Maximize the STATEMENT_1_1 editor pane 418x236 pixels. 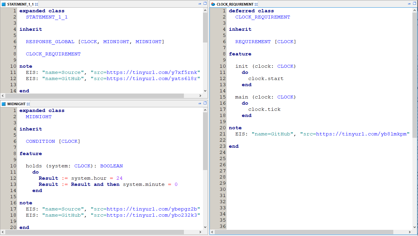pyautogui.click(x=205, y=4)
